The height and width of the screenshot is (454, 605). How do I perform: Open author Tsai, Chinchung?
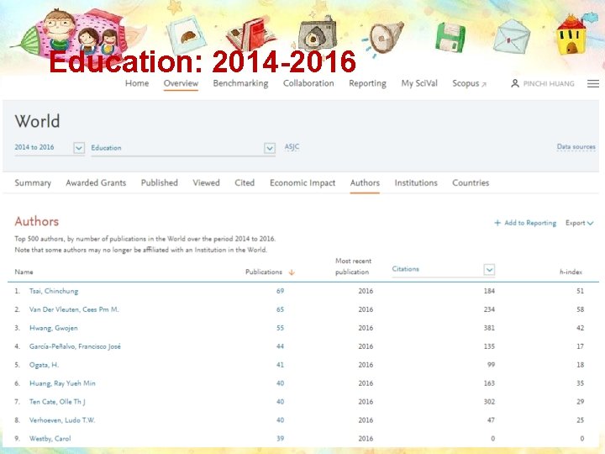54,291
